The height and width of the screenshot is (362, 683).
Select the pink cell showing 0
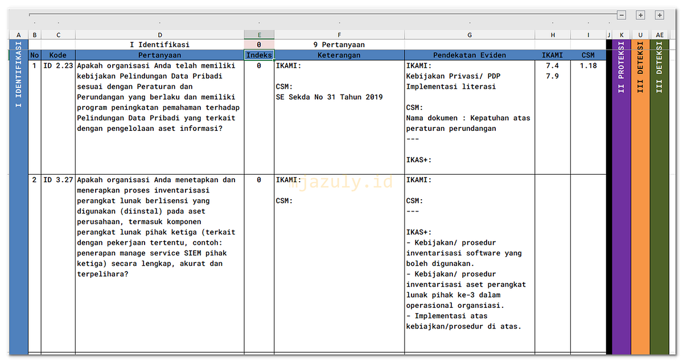click(x=259, y=45)
